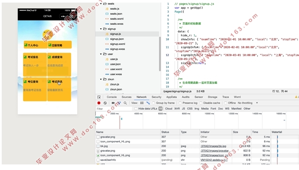
Task: Filter requests by Cloud type
Action: coord(169,109)
